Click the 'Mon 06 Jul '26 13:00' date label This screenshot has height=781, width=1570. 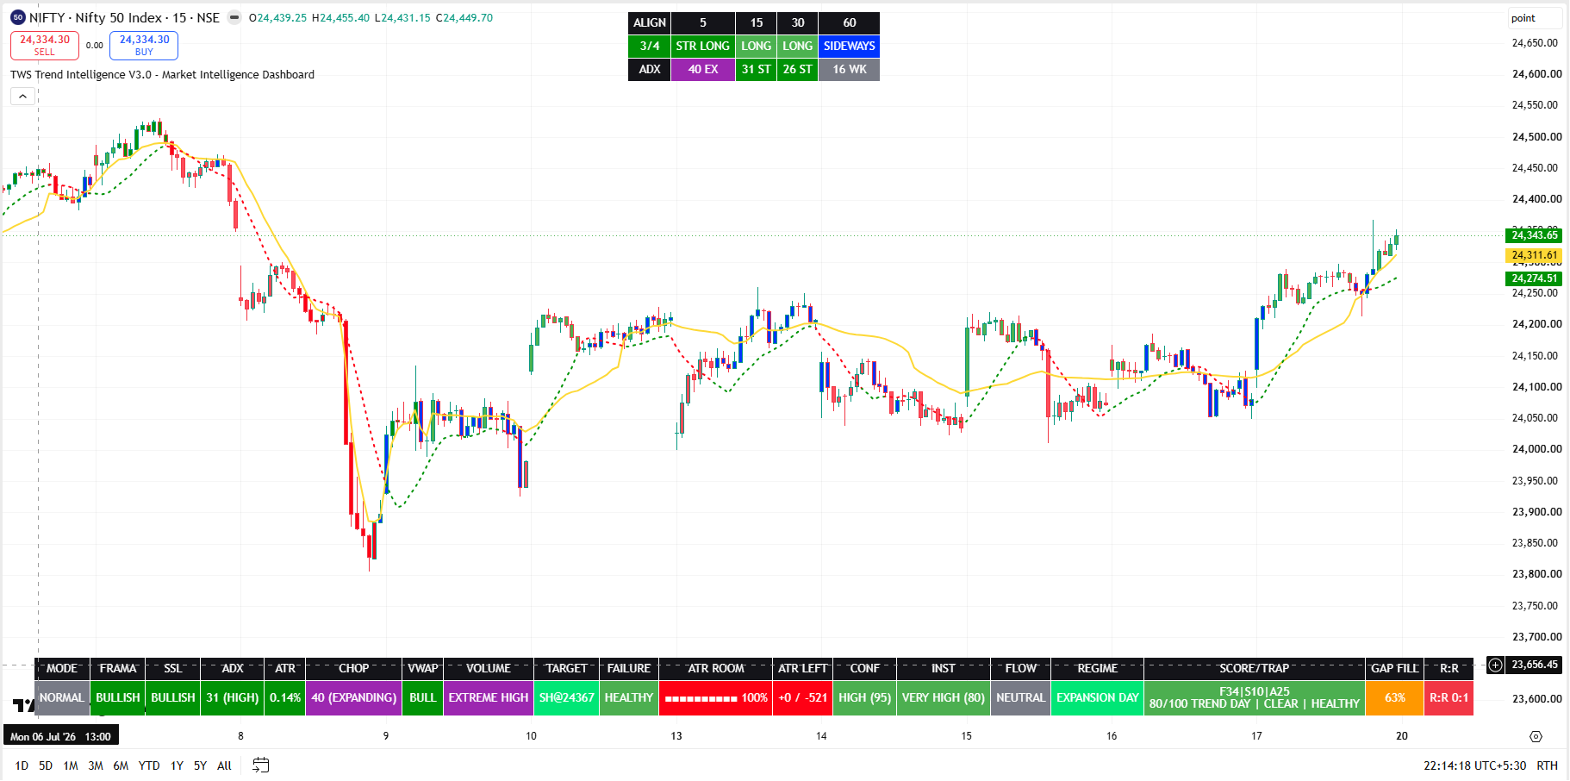click(x=60, y=736)
